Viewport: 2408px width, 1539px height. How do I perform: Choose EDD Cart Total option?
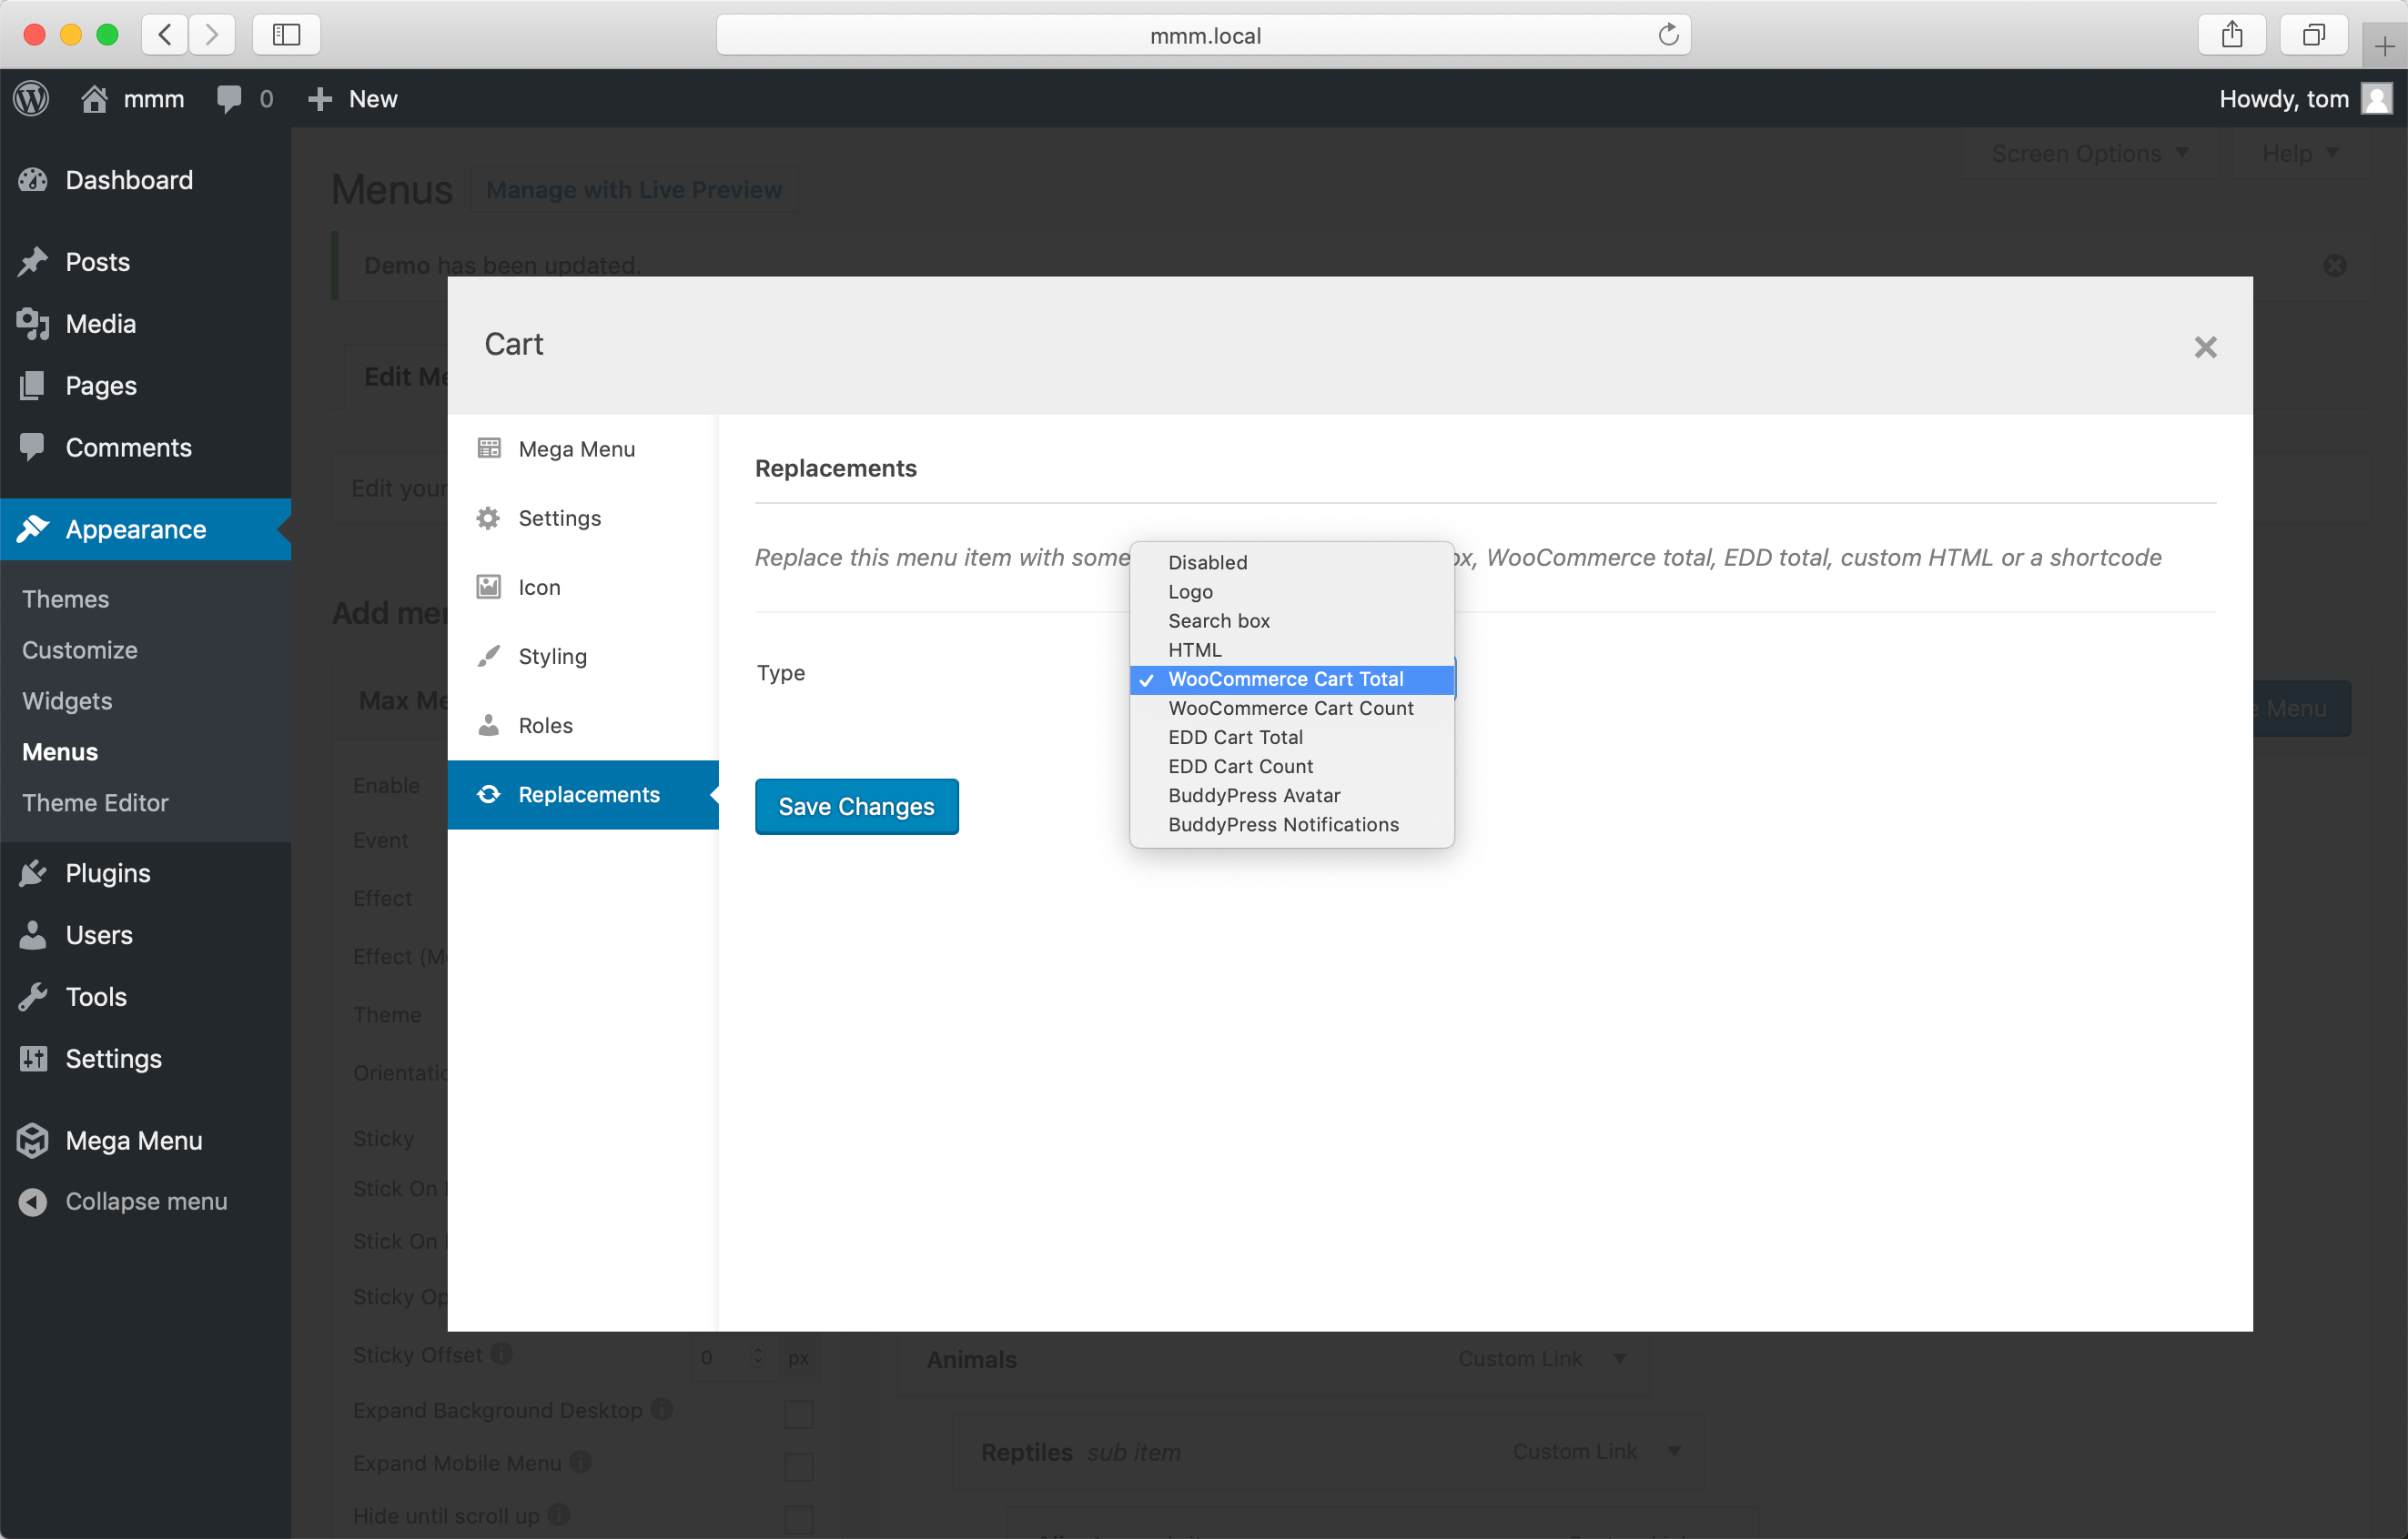point(1292,737)
